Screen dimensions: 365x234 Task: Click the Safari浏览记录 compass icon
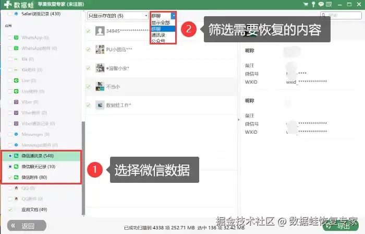[16, 14]
